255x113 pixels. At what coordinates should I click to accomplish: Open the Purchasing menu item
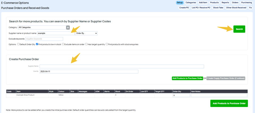246,3
